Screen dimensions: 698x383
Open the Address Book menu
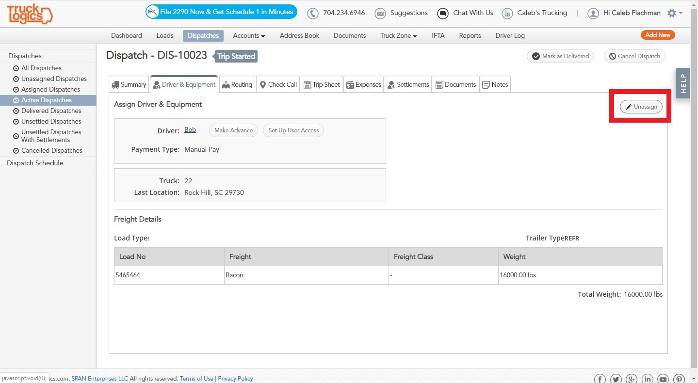pos(299,35)
